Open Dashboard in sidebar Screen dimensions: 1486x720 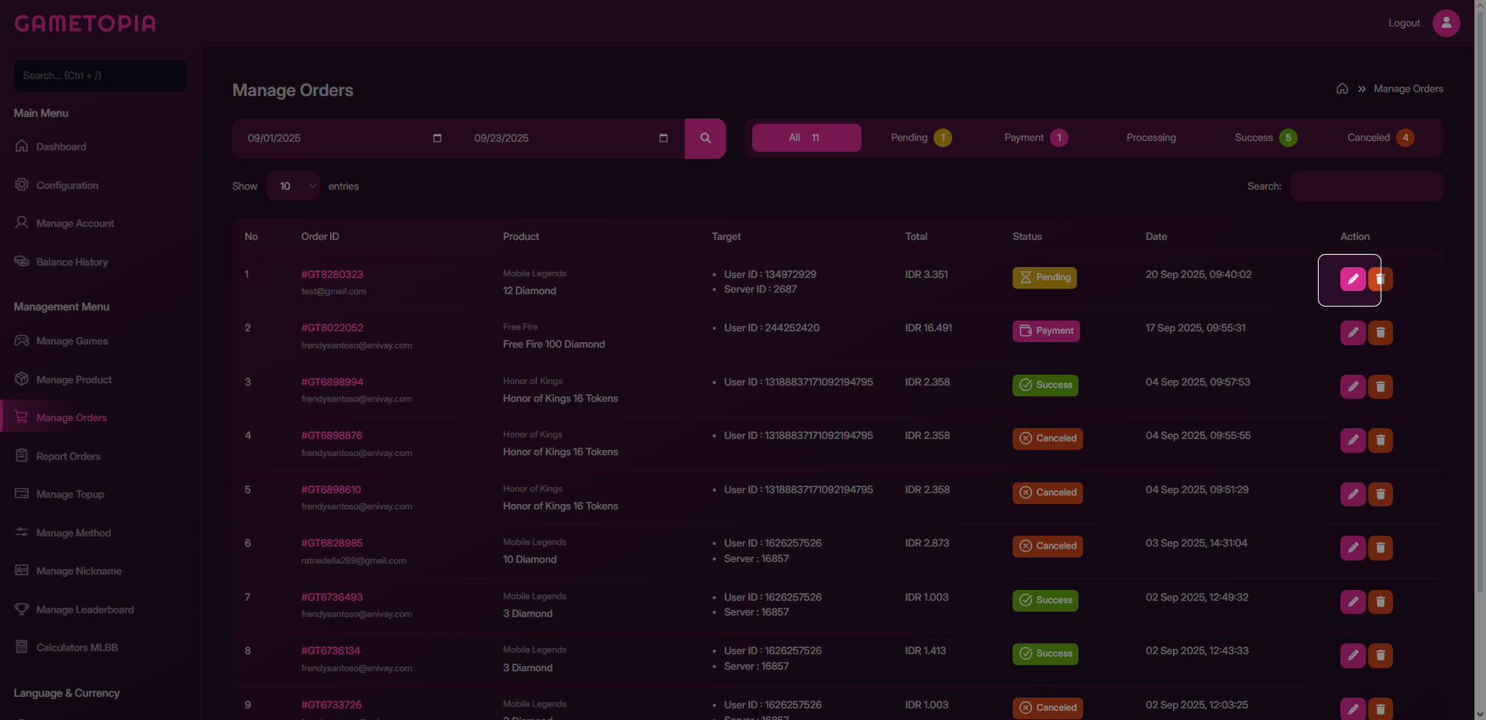click(x=61, y=146)
